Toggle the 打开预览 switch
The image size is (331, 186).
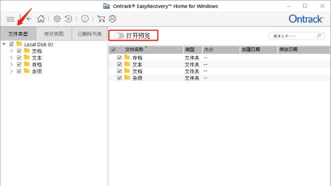(x=118, y=36)
